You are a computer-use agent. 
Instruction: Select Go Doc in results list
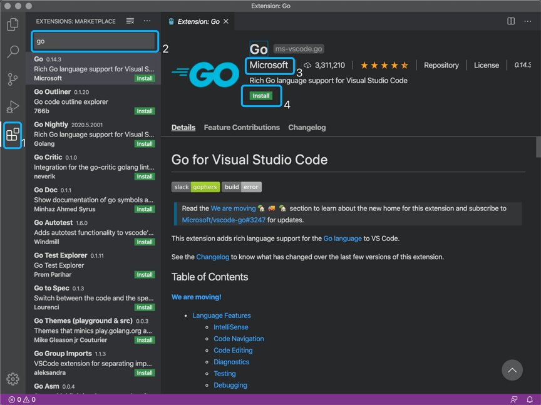(93, 200)
